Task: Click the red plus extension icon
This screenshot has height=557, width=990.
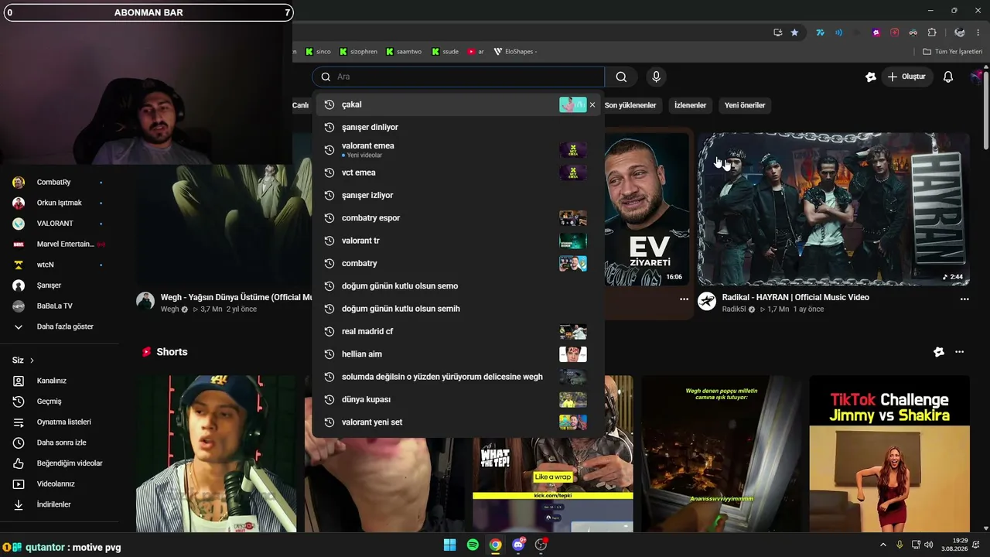Action: tap(894, 32)
